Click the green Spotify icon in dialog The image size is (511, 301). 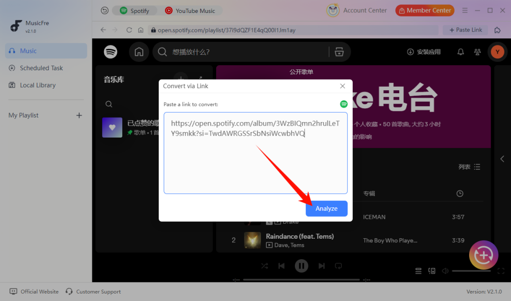[343, 104]
